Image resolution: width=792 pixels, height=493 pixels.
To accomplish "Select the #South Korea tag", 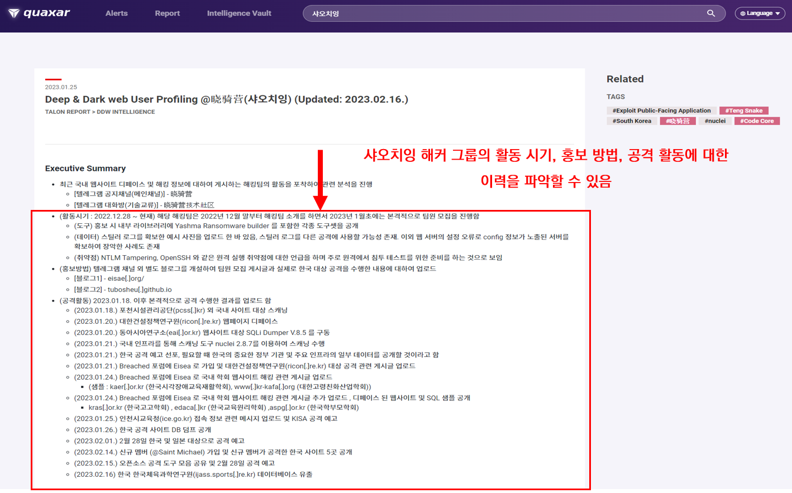I will (x=632, y=121).
